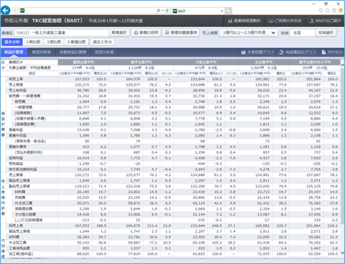345x264 pixels.
Task: Click the 対象企業数・平均従事員数 row label
Action: [x=30, y=67]
